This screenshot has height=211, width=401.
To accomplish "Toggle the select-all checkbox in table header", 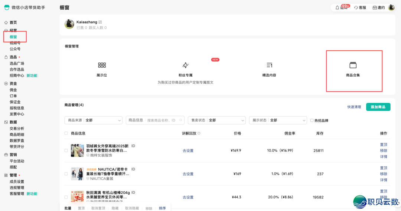I will (66, 133).
